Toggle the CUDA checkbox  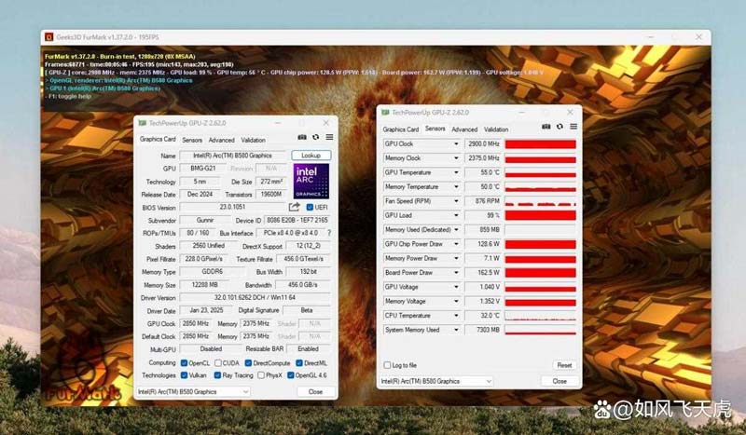pos(217,363)
